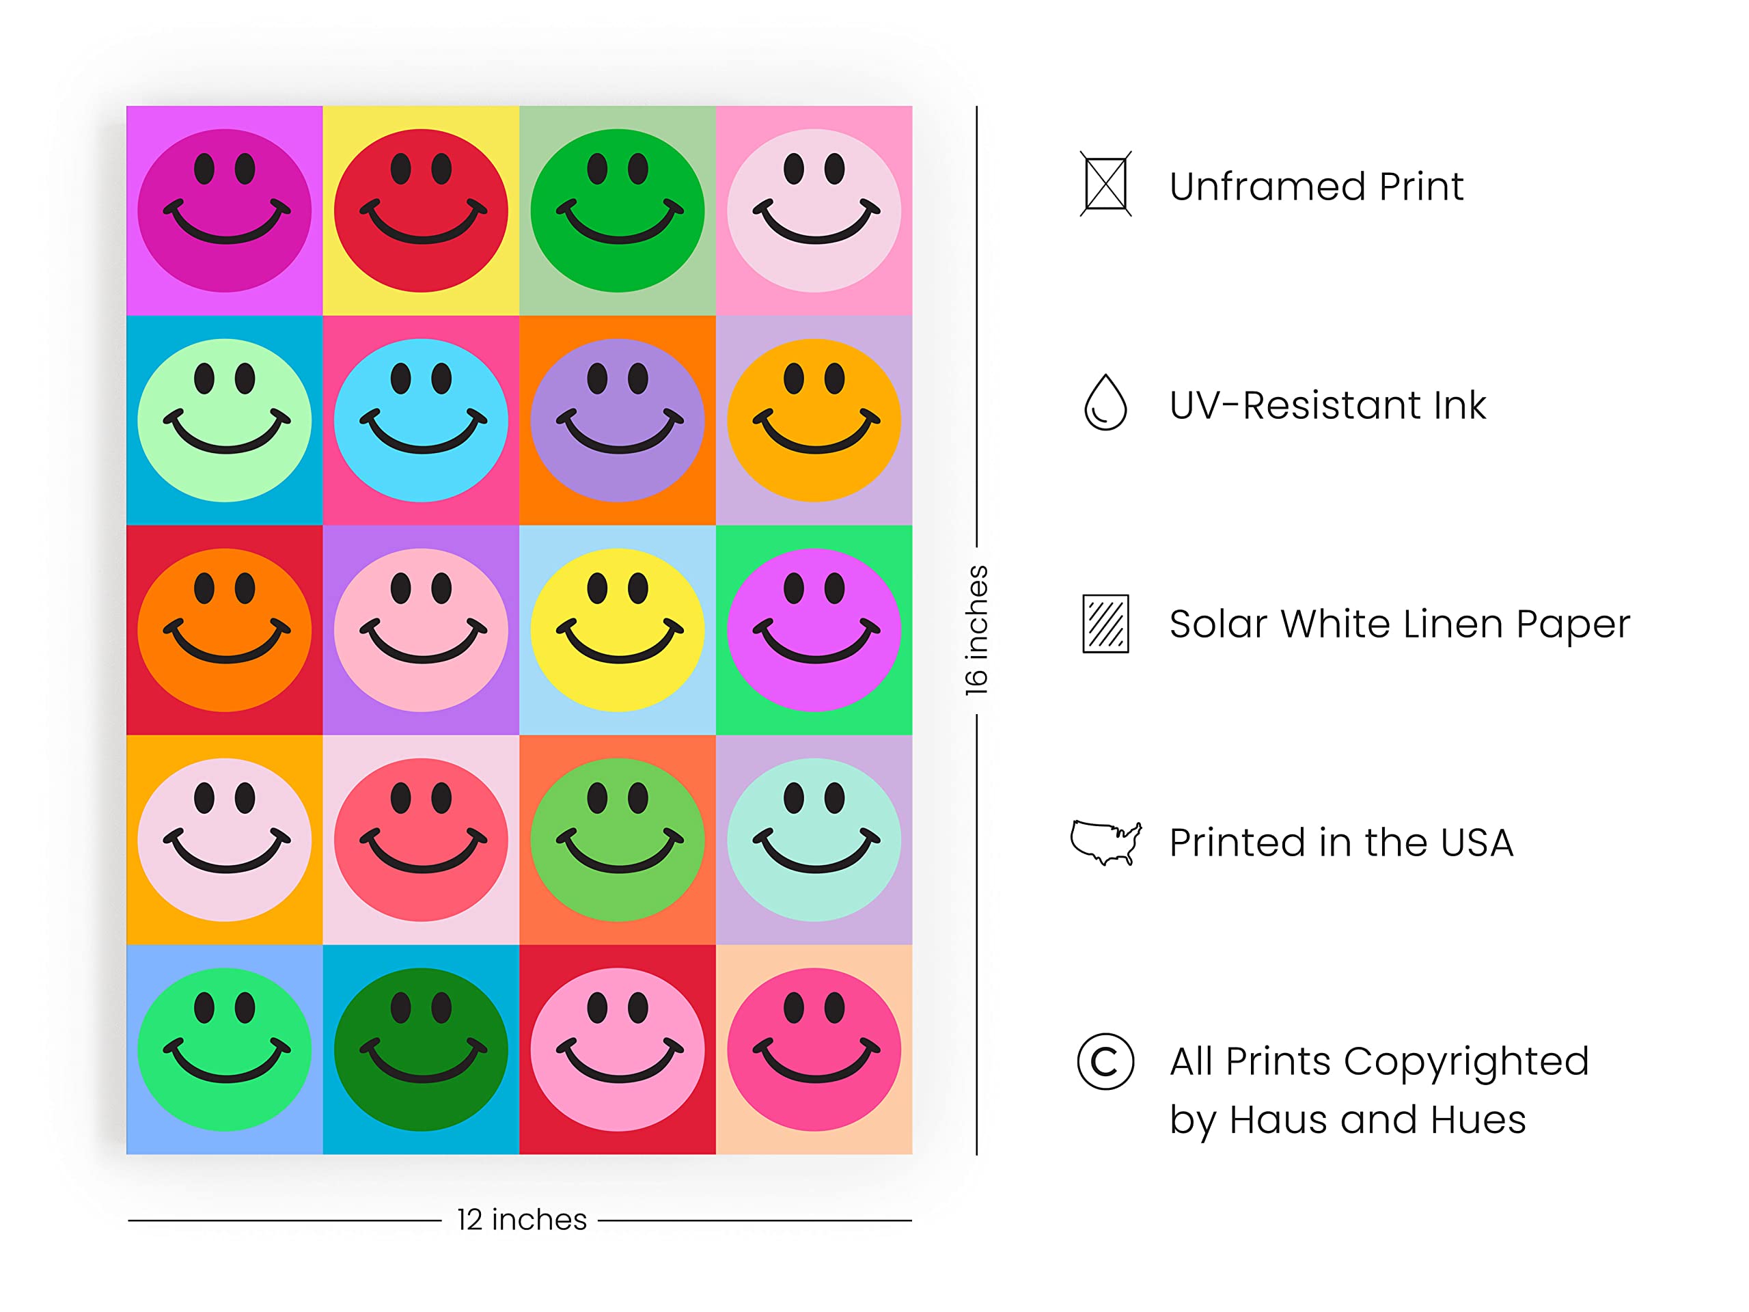The height and width of the screenshot is (1312, 1749).
Task: Click the '16 inches' height label
Action: (976, 630)
